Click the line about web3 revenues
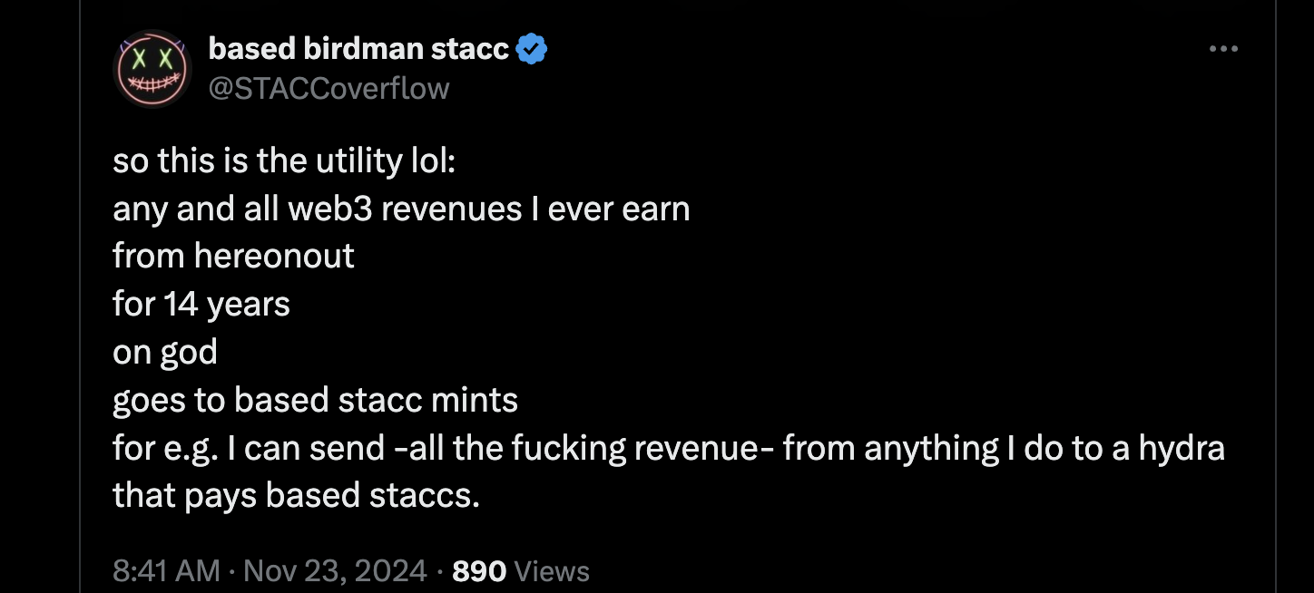Image resolution: width=1314 pixels, height=593 pixels. (401, 209)
